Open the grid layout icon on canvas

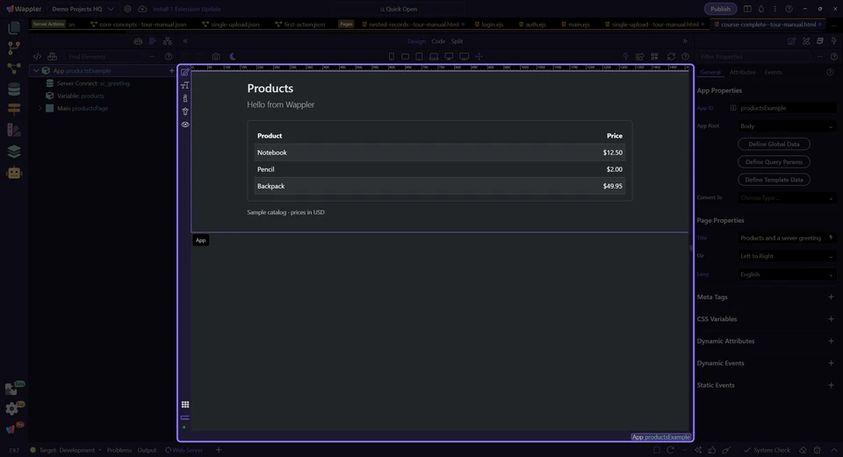[x=185, y=404]
